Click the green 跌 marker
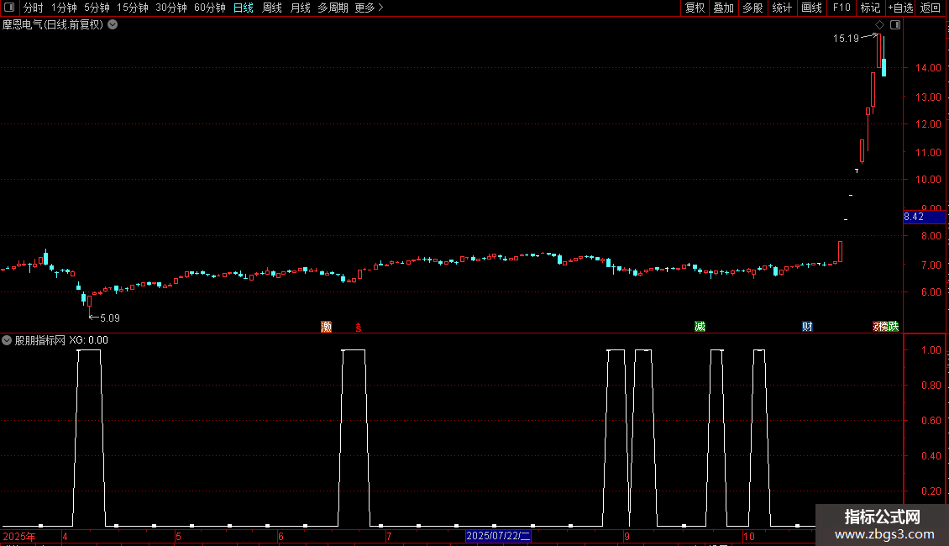949x546 pixels. pos(894,327)
